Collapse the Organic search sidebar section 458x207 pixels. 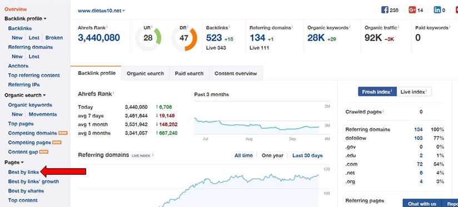click(x=25, y=95)
